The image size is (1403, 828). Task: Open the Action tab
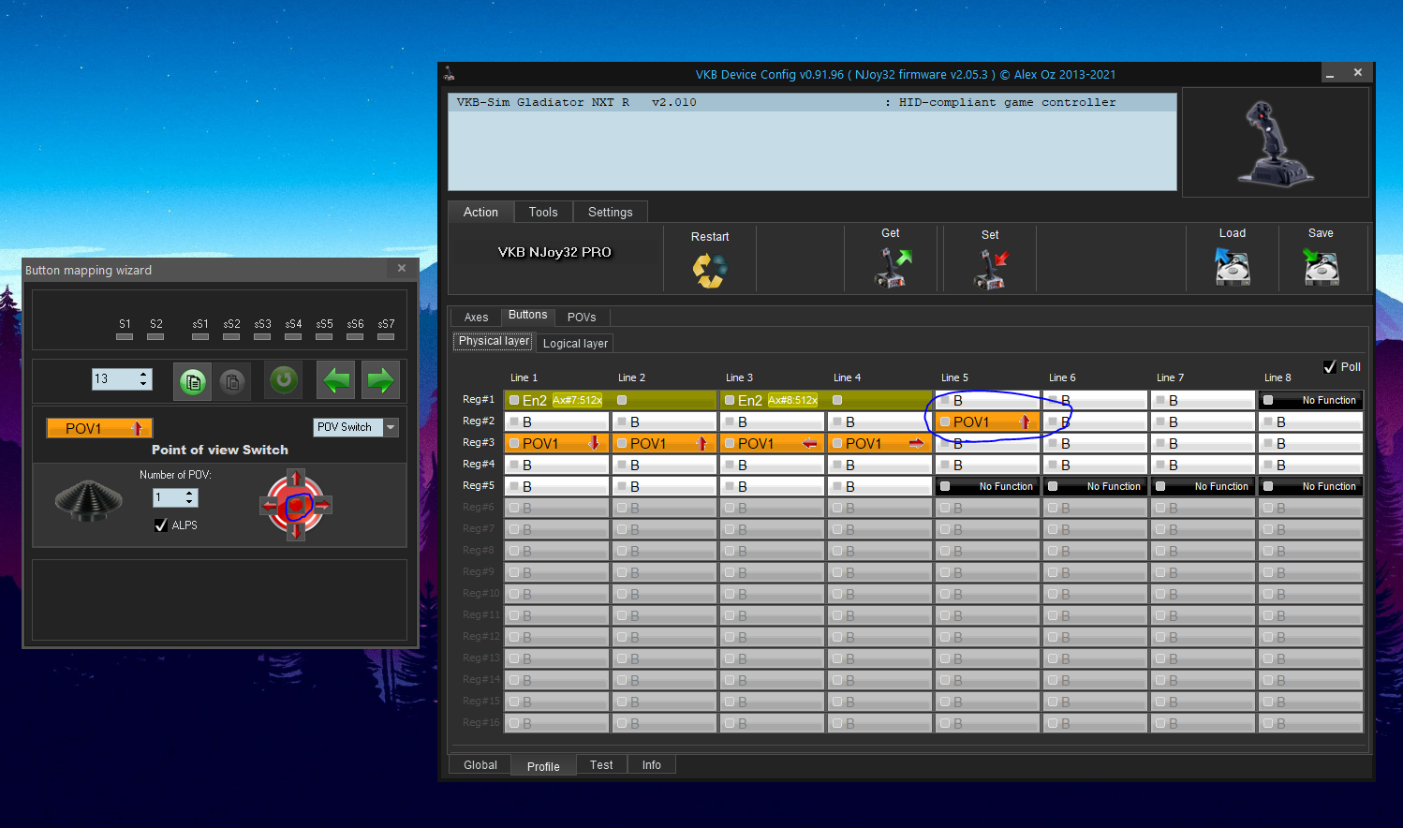pyautogui.click(x=480, y=212)
